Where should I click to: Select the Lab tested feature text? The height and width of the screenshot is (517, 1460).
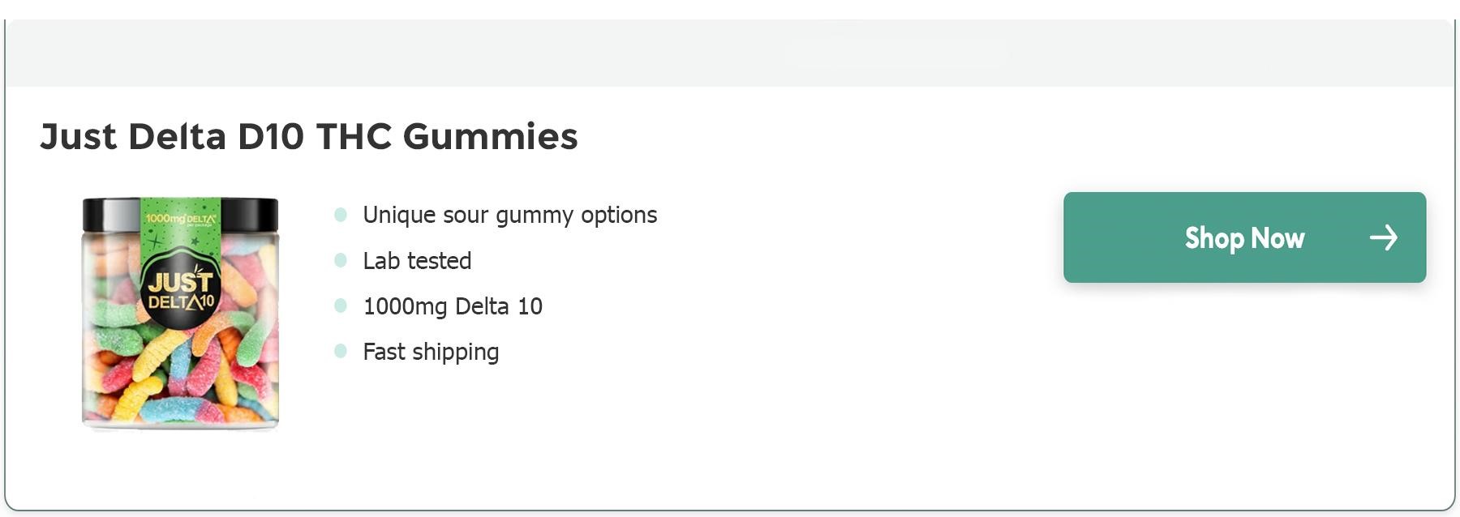click(417, 260)
